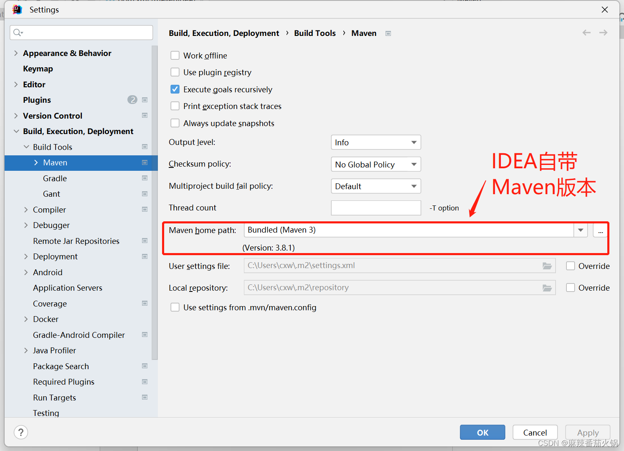Open Multiproject build fail policy dropdown
The image size is (624, 451).
pyautogui.click(x=376, y=186)
